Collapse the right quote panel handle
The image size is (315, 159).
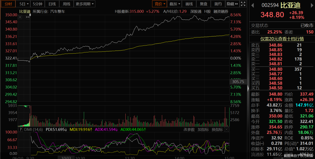click(248, 88)
